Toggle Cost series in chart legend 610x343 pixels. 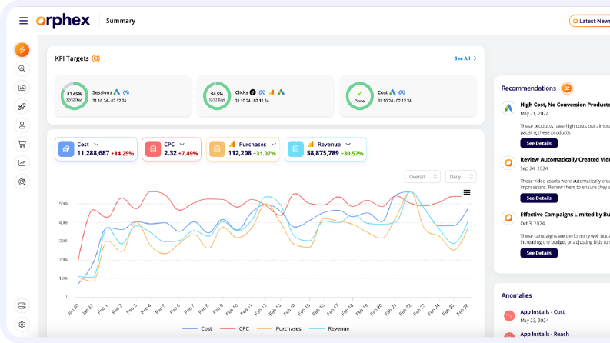pyautogui.click(x=197, y=328)
